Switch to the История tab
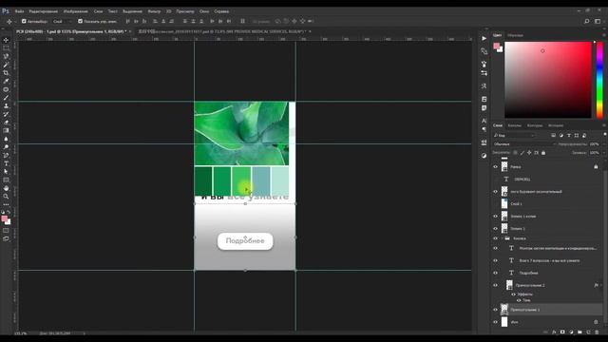This screenshot has width=608, height=342. click(x=556, y=125)
